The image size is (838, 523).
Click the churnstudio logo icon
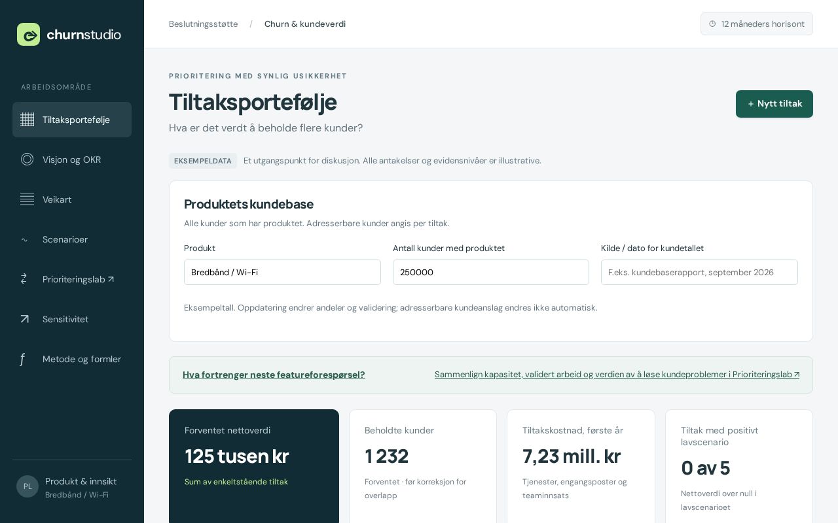click(x=28, y=34)
